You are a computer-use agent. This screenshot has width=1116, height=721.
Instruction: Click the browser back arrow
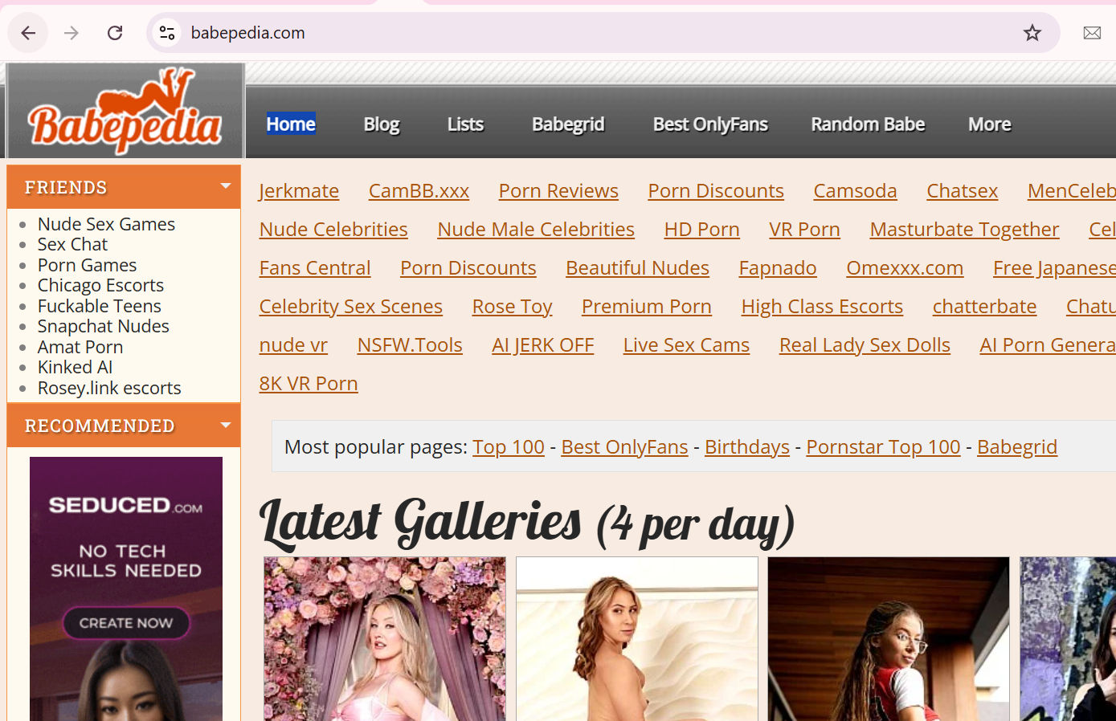click(x=28, y=33)
